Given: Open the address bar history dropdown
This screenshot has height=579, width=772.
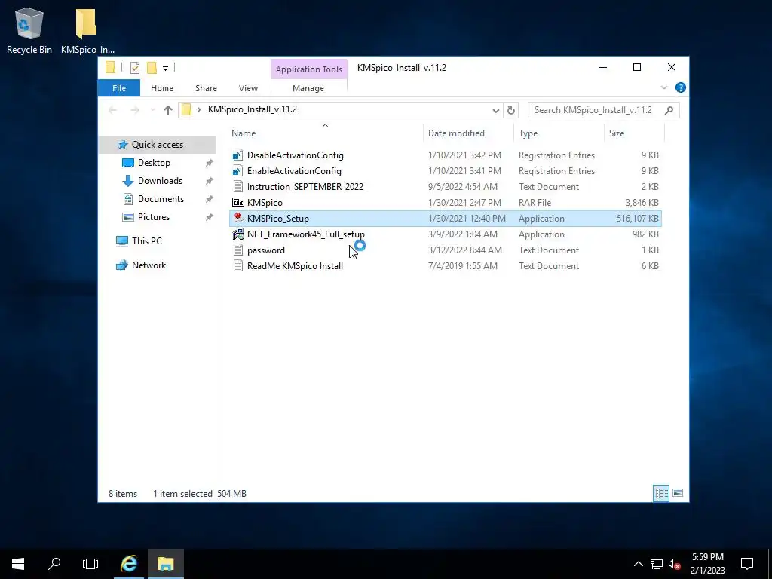Looking at the screenshot, I should [x=496, y=110].
